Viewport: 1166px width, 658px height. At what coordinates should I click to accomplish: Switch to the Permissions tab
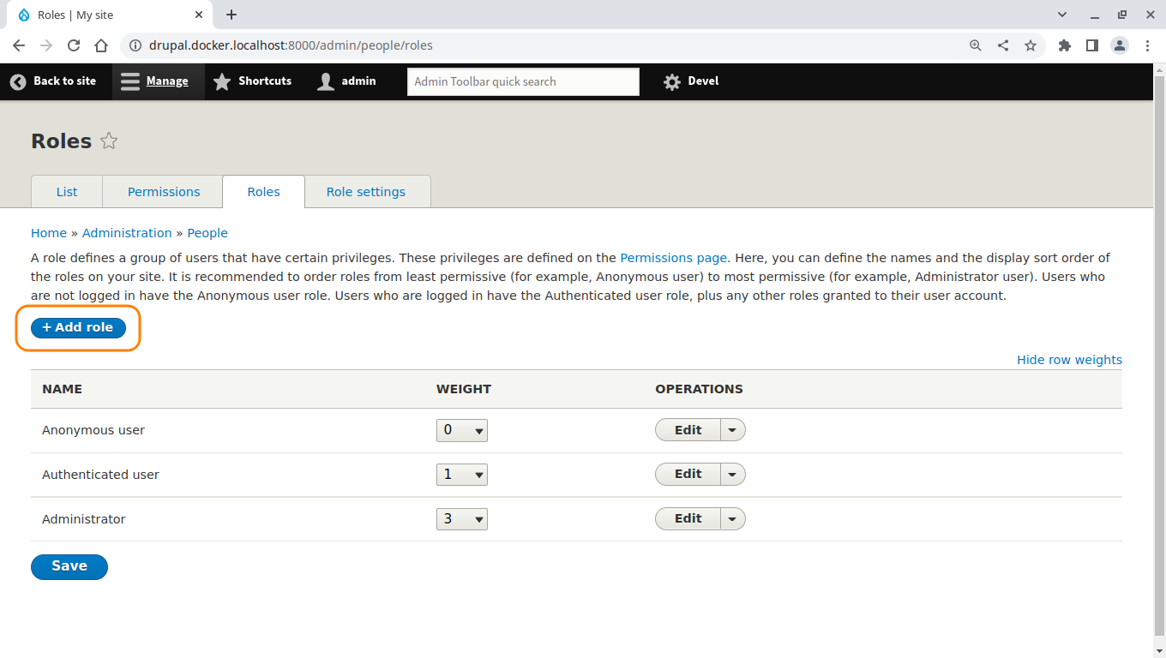[x=164, y=192]
